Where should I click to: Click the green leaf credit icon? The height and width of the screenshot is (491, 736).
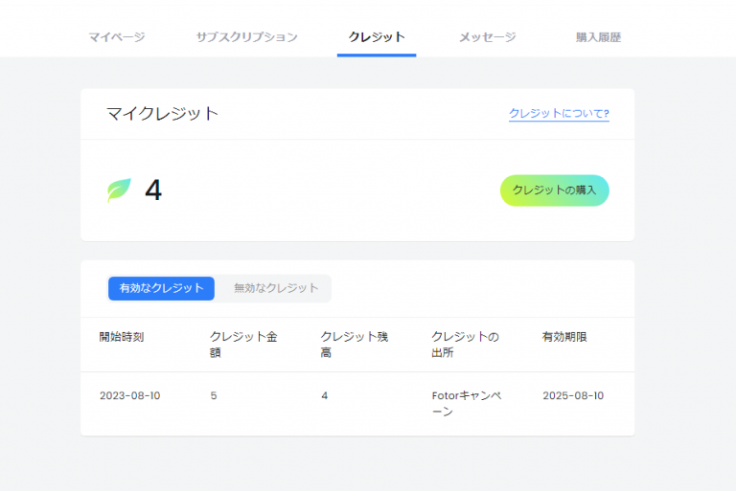[119, 190]
